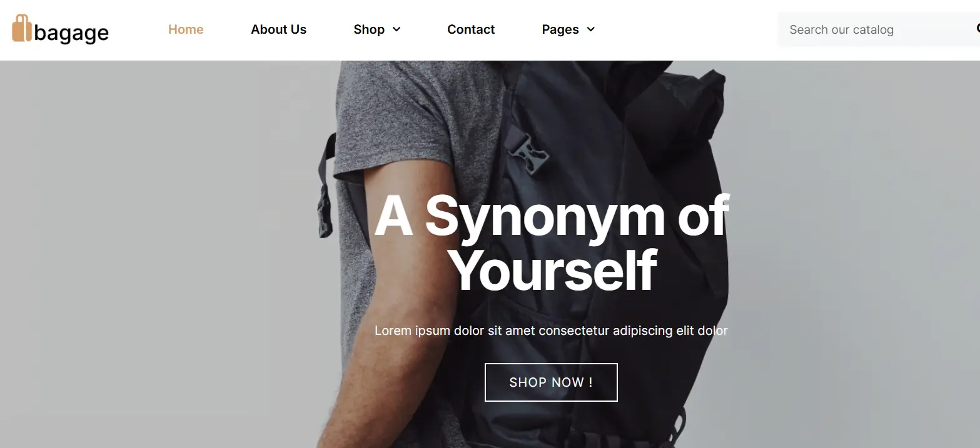This screenshot has width=980, height=448.
Task: Click the A Synonym of Yourself heading
Action: pyautogui.click(x=551, y=242)
